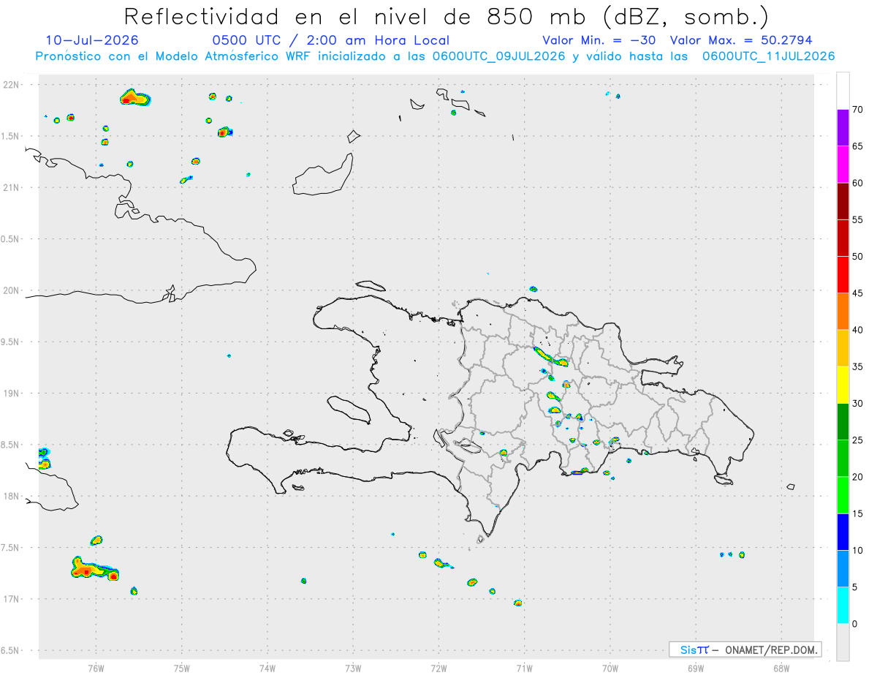Image resolution: width=877 pixels, height=678 pixels.
Task: Pick the cyan 0–5 dBZ colorbar segment
Action: tap(843, 606)
